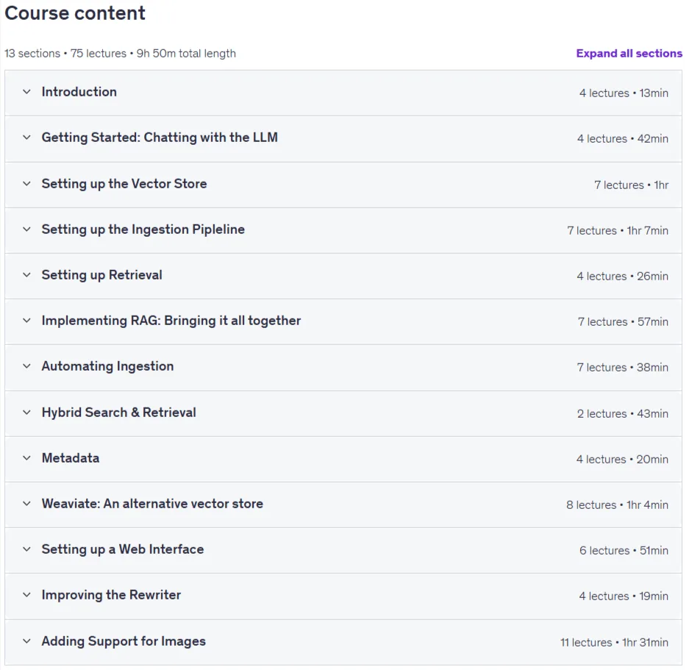
Task: Click chevron beside Weaviate alternative vector store
Action: 26,504
